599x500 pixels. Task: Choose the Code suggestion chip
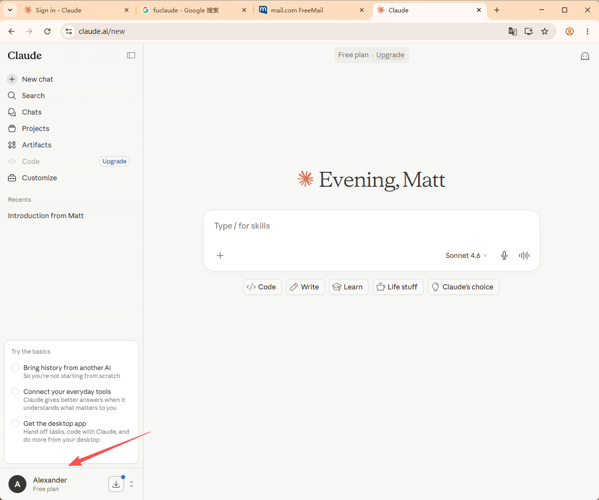click(263, 287)
